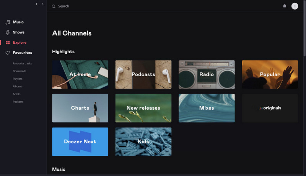Open the originals channel tile
This screenshot has height=176, width=306.
pos(270,108)
